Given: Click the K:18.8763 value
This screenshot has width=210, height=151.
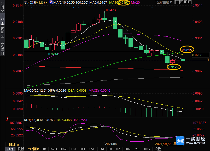Looking at the screenshot, I should click(x=47, y=120).
